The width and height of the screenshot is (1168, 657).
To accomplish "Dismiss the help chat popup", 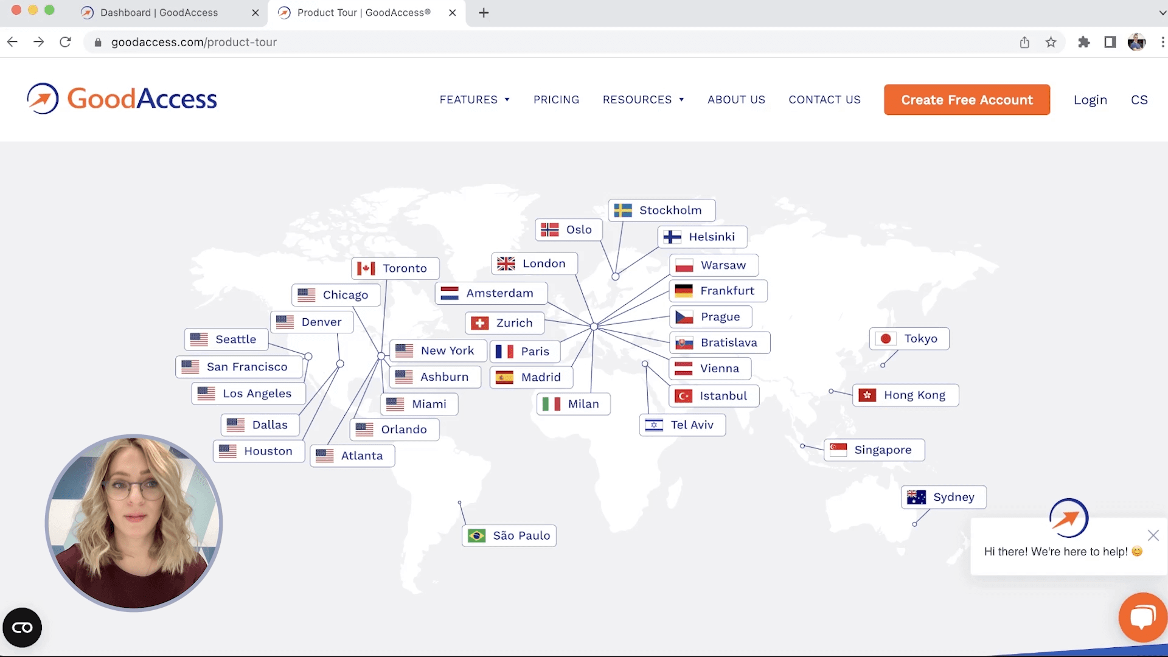I will [1153, 535].
